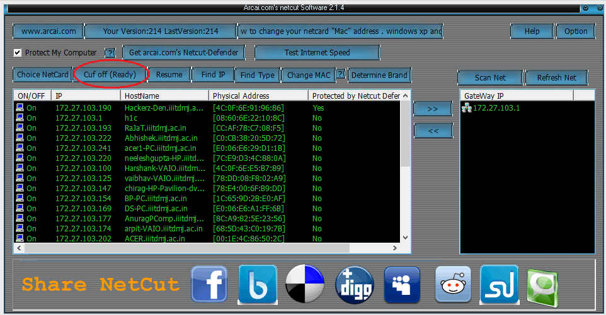This screenshot has height=315, width=606.
Task: Click Refresh Net button
Action: 556,77
